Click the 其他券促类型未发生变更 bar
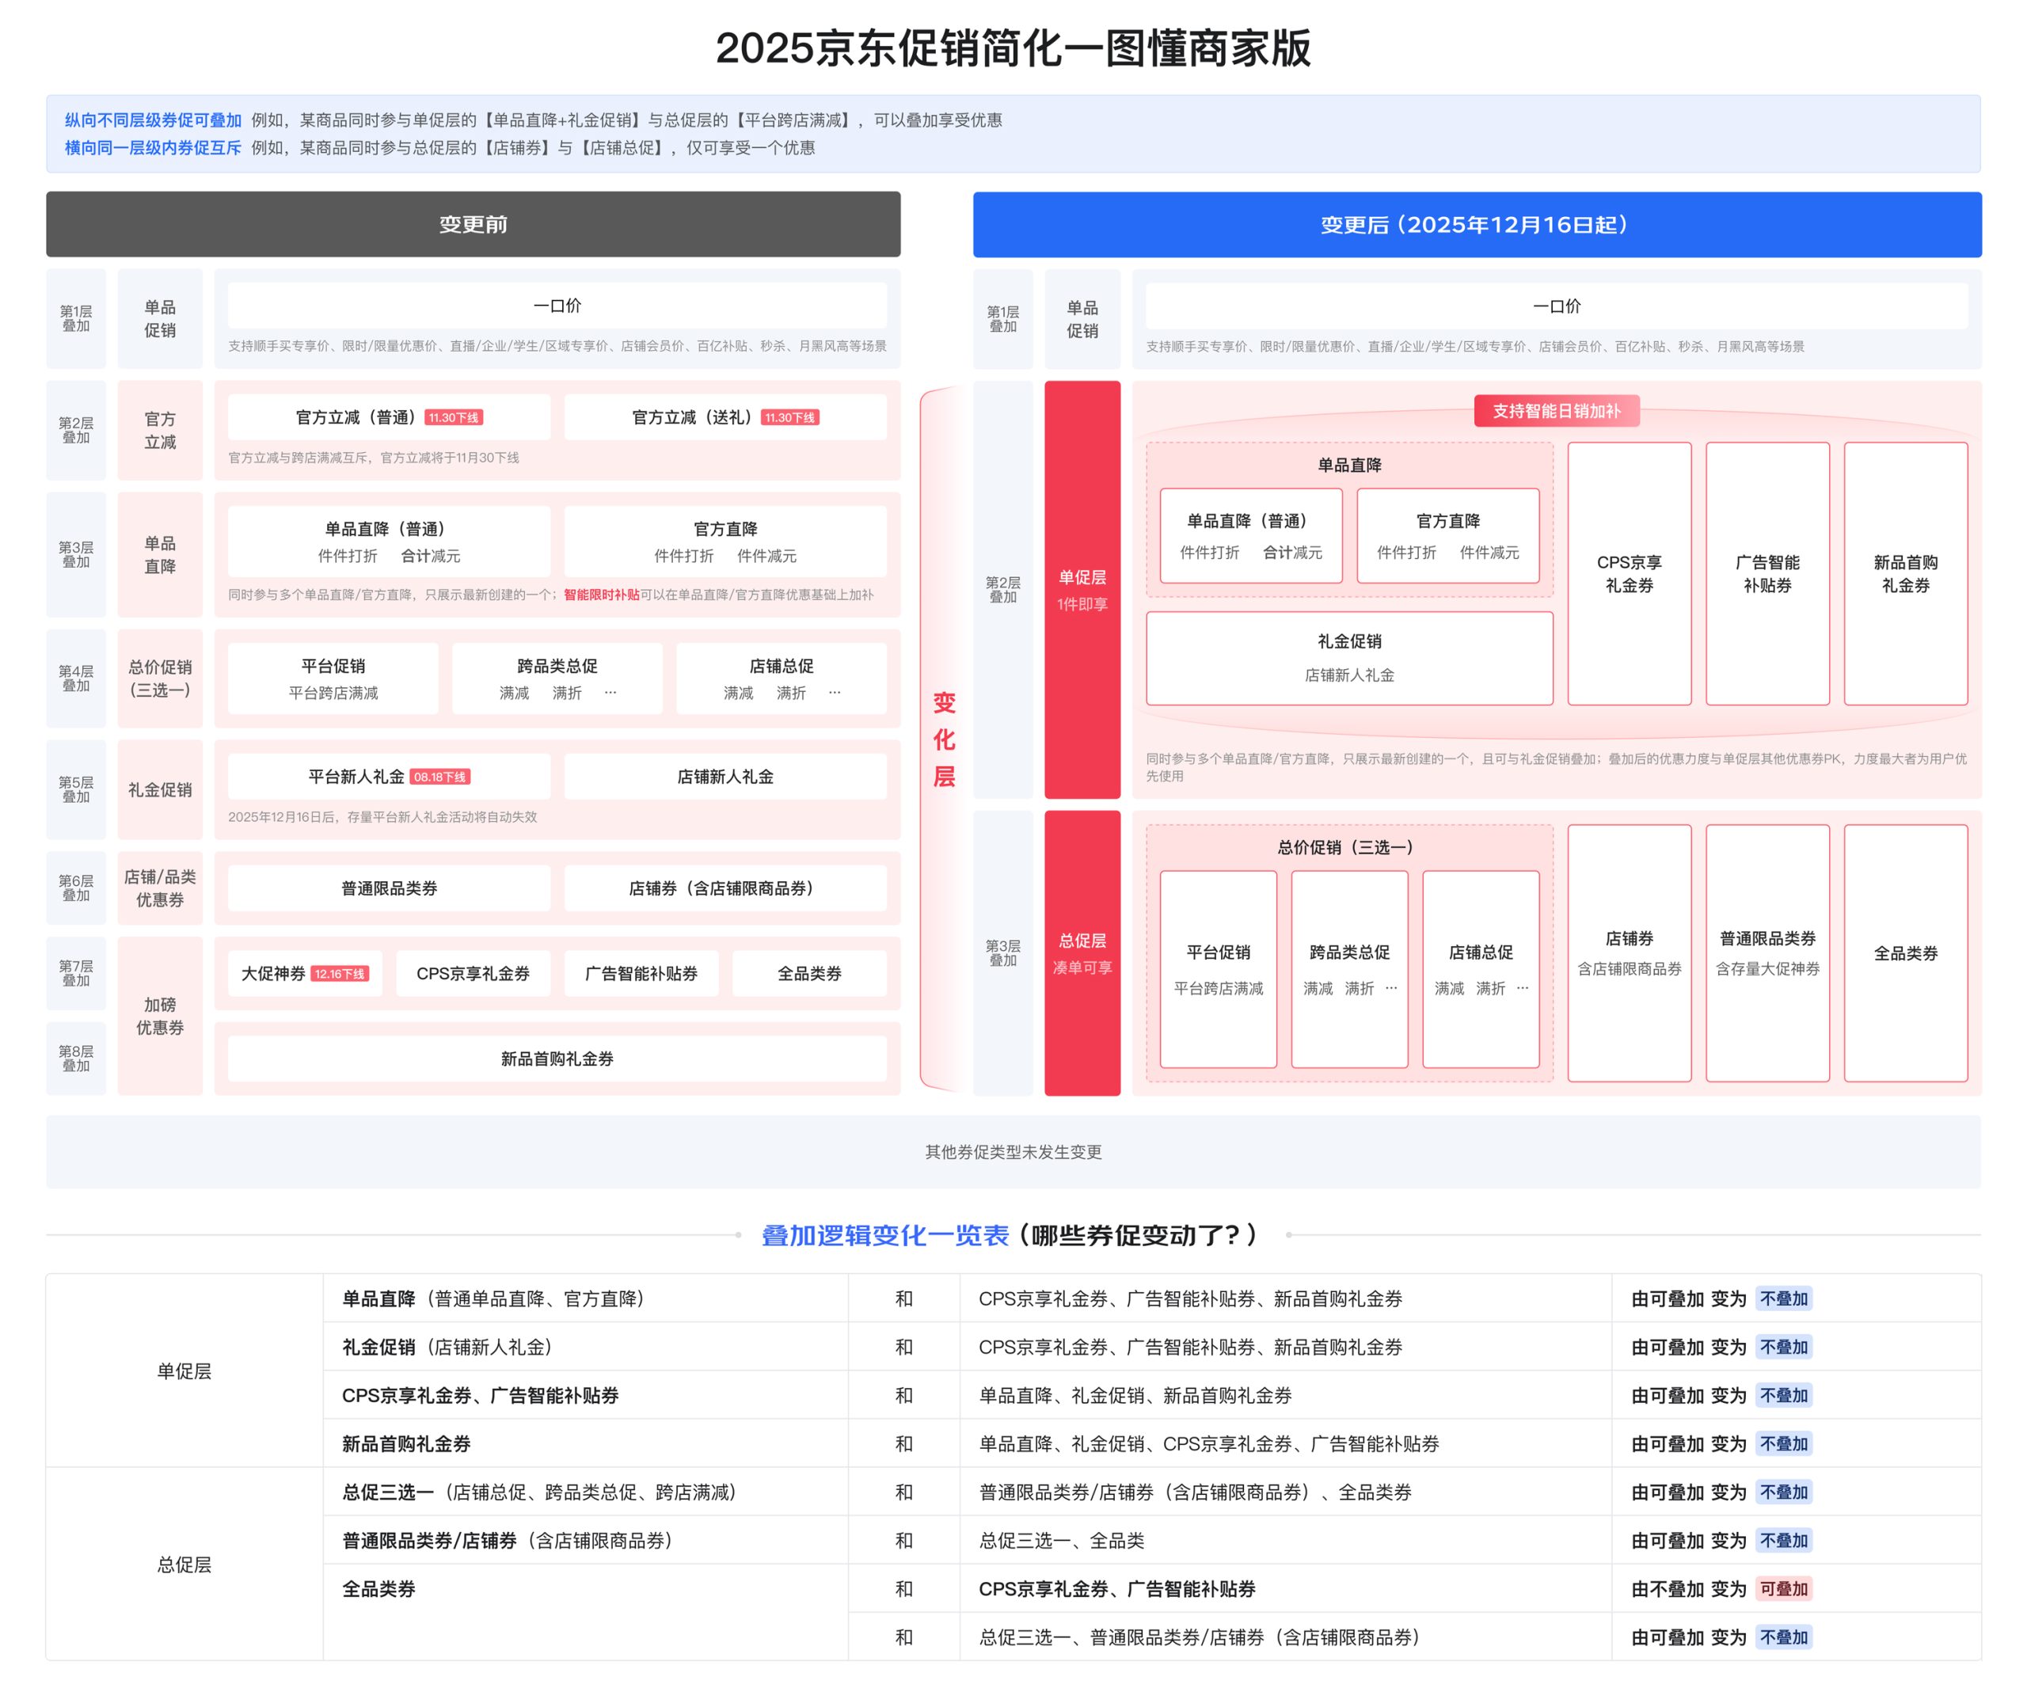2027x1707 pixels. pos(1013,1151)
